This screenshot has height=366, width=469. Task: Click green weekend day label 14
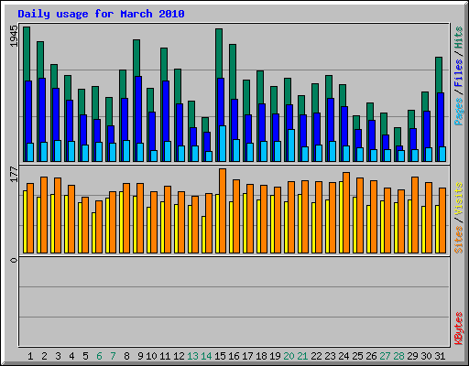[x=206, y=356]
